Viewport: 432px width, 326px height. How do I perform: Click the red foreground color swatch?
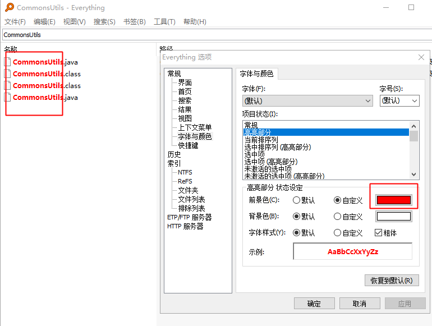394,200
